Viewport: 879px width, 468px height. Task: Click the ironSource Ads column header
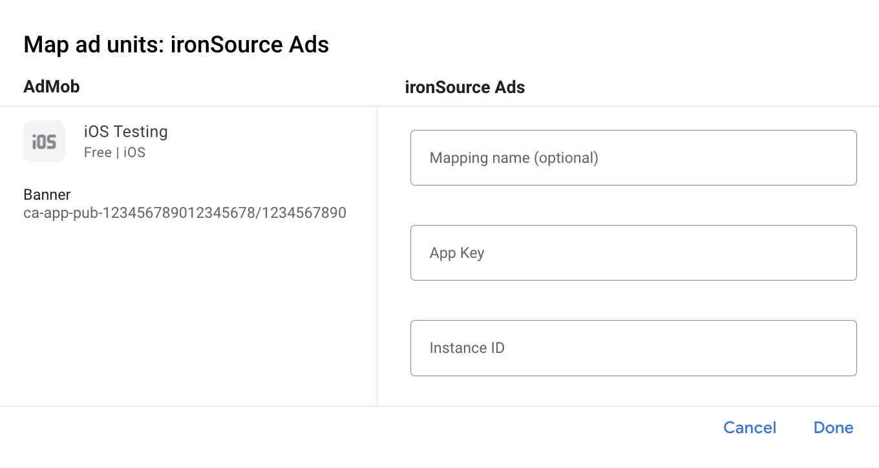coord(465,87)
